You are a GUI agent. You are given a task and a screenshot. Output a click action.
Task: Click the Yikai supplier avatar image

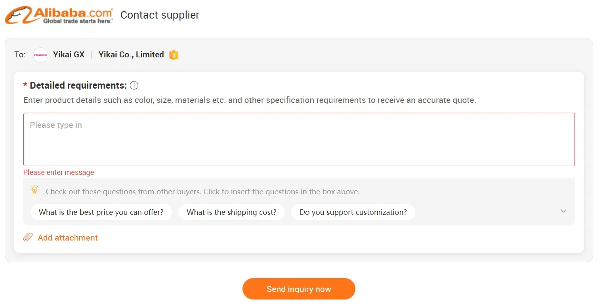tap(40, 55)
